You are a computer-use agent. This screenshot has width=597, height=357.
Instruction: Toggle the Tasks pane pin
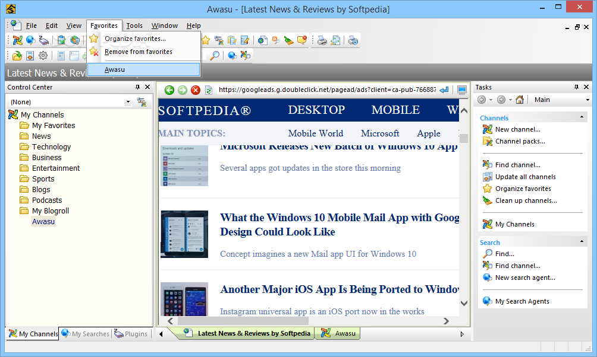point(576,87)
